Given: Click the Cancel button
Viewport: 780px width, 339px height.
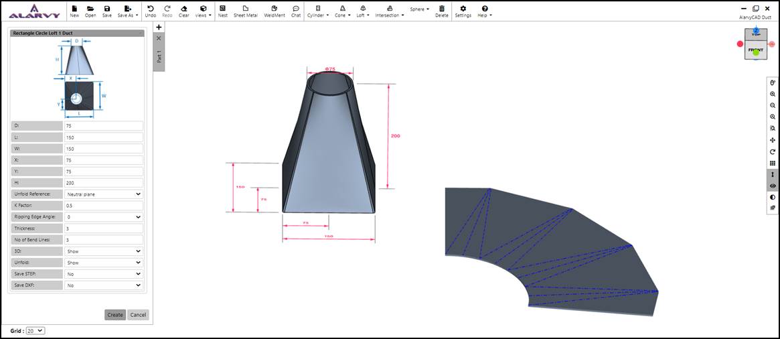Looking at the screenshot, I should (138, 315).
